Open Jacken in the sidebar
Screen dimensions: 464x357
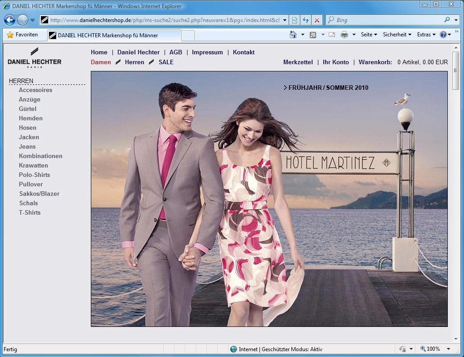[x=29, y=137]
